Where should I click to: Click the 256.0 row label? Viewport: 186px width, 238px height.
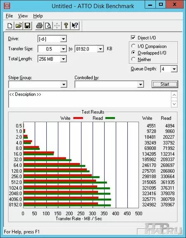pos(17,176)
